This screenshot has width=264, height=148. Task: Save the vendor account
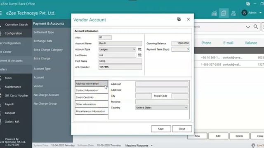pyautogui.click(x=161, y=129)
